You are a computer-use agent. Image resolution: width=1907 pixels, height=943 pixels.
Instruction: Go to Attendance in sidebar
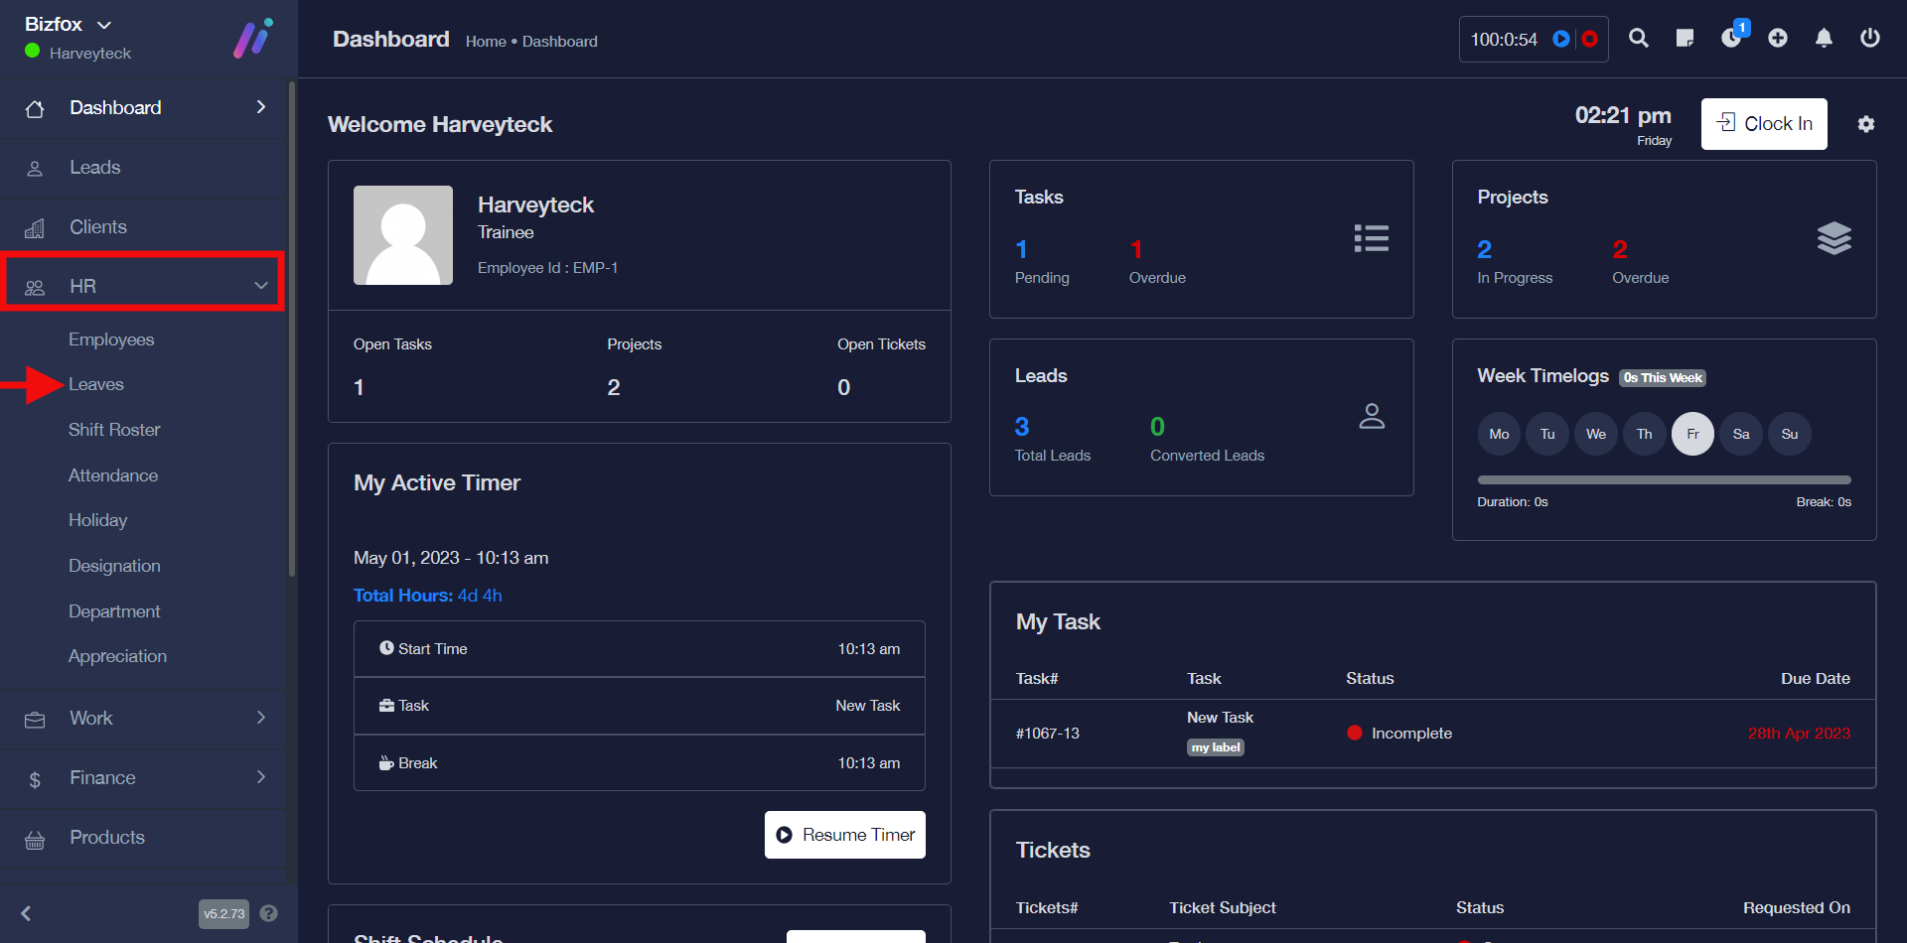(x=113, y=475)
